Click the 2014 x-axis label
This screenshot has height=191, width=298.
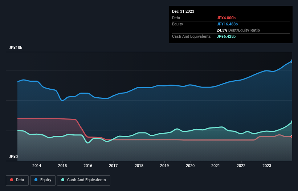pos(37,166)
